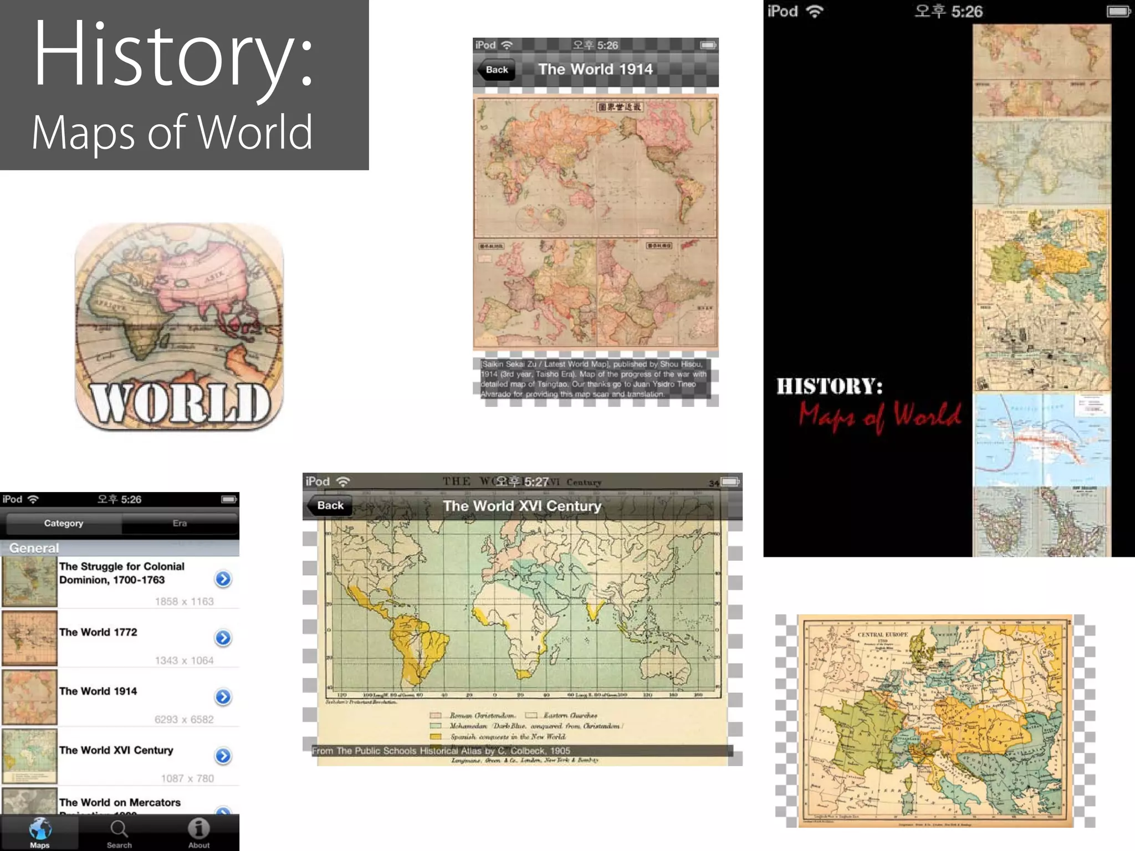
Task: Tap thumbnail of The World XVI Century map
Action: pos(29,756)
